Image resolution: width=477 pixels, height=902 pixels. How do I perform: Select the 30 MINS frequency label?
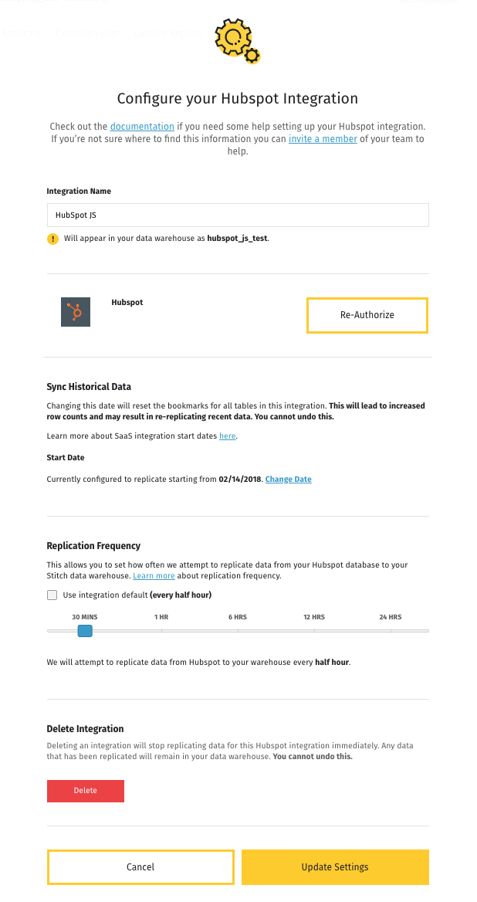click(85, 617)
